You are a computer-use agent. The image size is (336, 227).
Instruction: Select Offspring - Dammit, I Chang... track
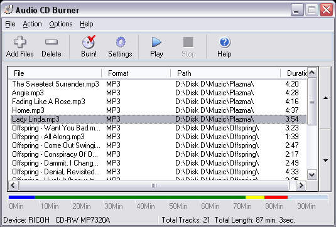pyautogui.click(x=158, y=163)
